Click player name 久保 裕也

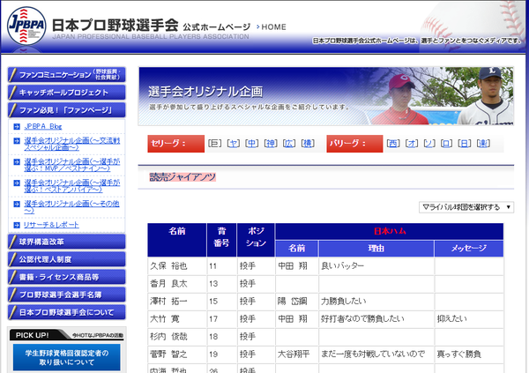point(168,266)
